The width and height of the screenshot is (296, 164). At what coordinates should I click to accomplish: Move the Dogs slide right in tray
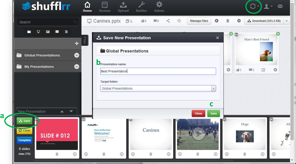263,154
